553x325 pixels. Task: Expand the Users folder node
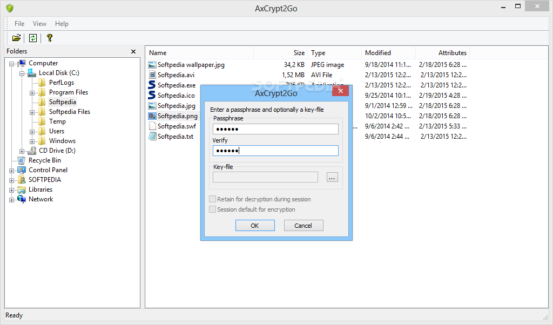pos(32,132)
